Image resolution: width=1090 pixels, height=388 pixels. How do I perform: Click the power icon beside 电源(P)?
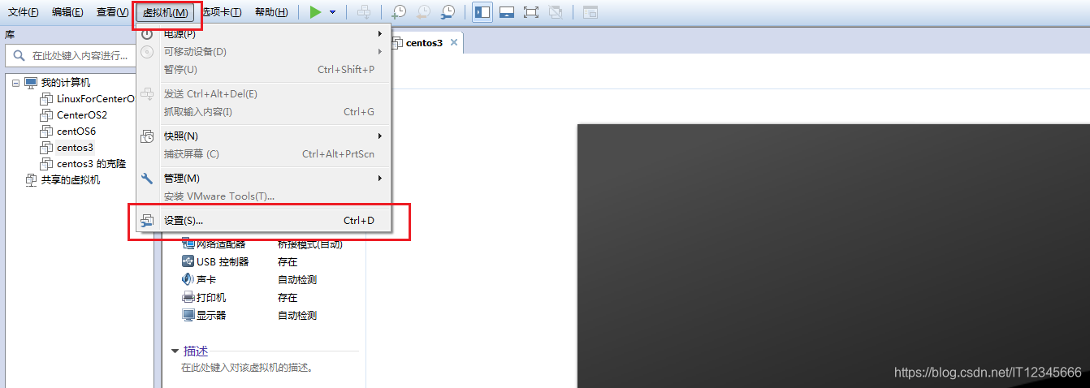point(147,34)
